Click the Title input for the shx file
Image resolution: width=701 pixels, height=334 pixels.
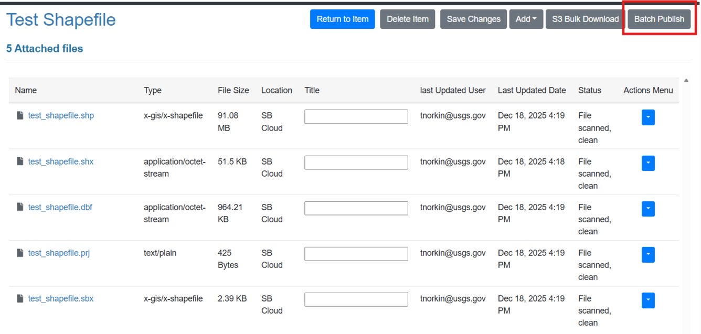pyautogui.click(x=356, y=162)
